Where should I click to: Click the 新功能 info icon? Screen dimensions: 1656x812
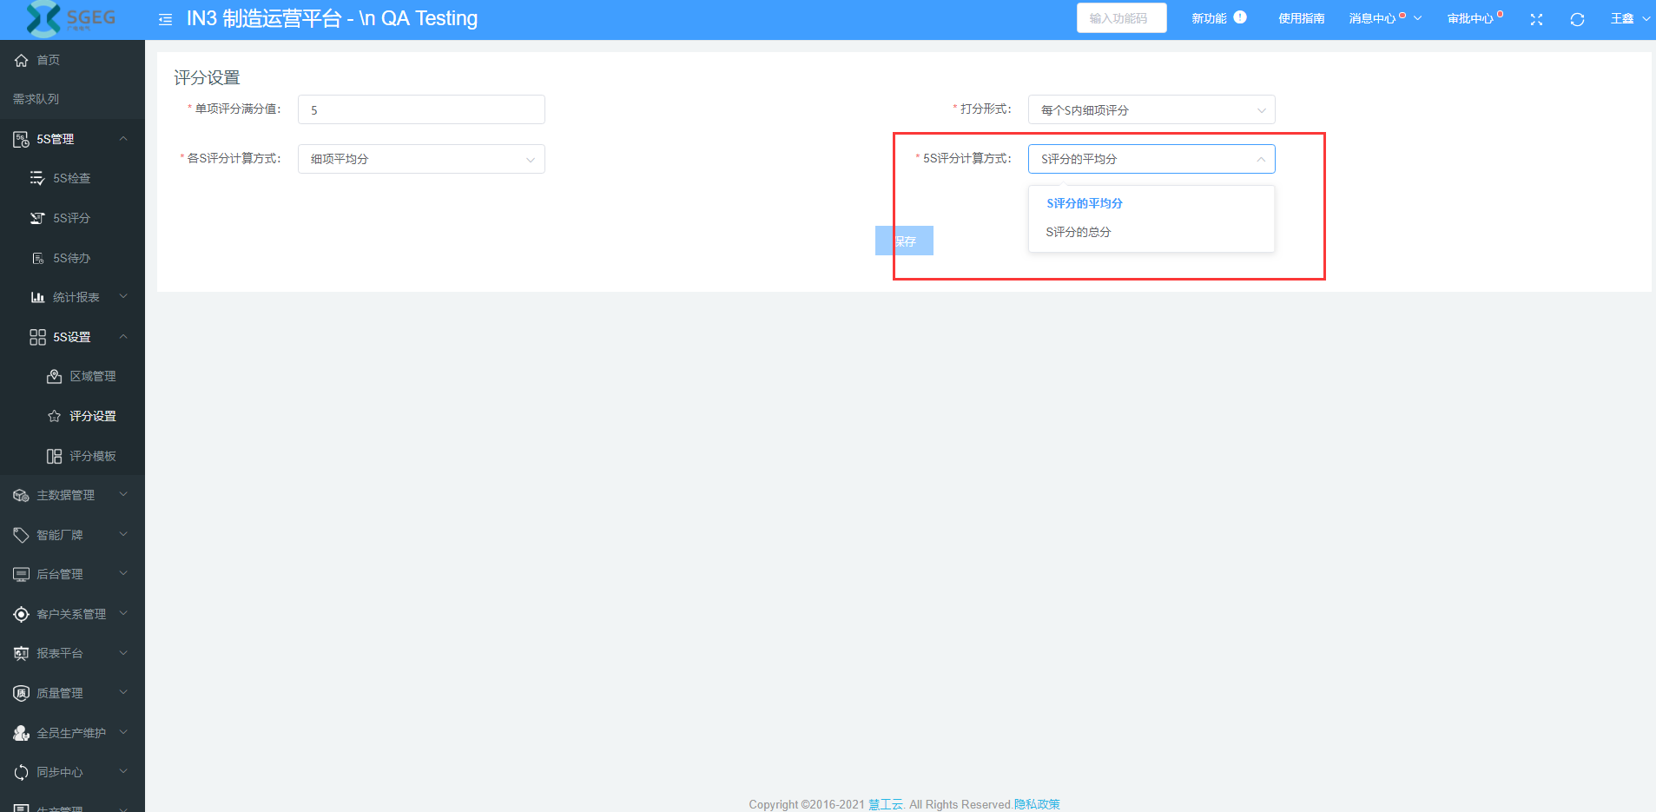[x=1240, y=17]
